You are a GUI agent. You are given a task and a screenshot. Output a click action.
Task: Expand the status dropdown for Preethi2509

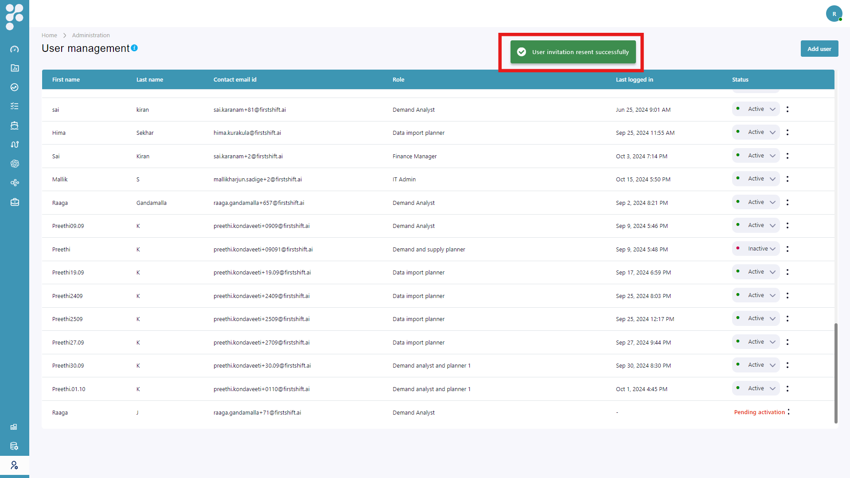click(756, 318)
